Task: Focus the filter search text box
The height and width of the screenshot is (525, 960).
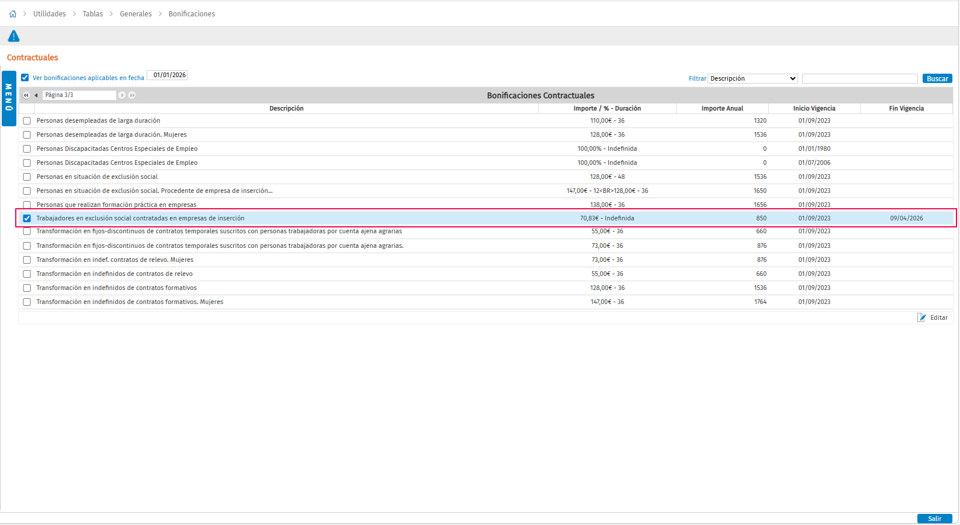Action: point(860,78)
